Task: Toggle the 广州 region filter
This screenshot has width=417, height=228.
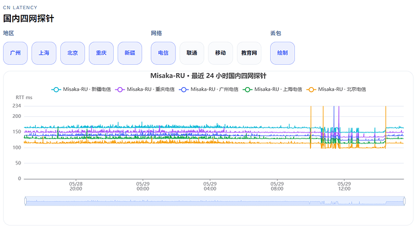Action: click(15, 53)
